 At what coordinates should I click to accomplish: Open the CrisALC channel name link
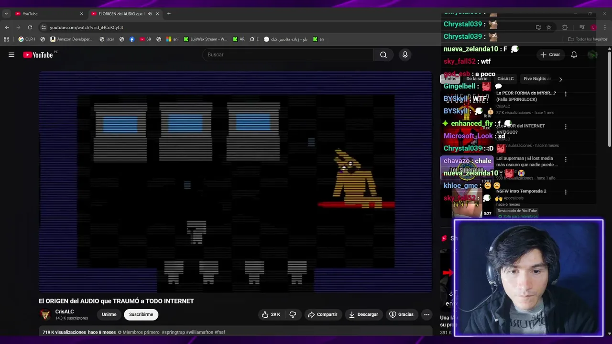pos(65,312)
